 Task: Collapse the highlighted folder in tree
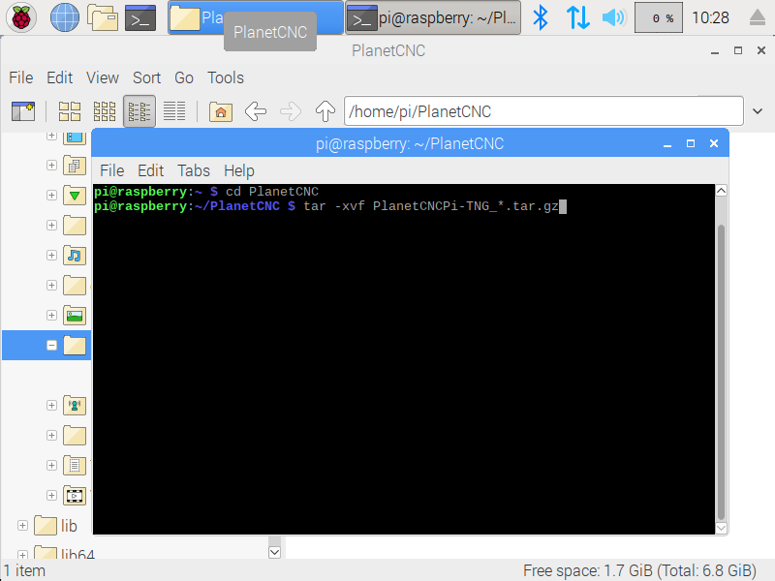tap(51, 345)
